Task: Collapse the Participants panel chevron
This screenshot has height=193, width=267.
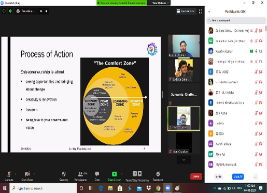Action: (x=209, y=12)
